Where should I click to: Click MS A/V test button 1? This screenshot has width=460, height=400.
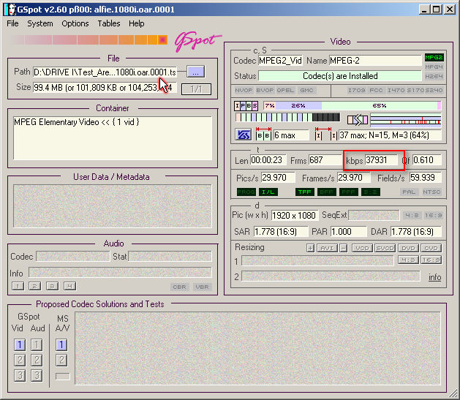coord(61,344)
